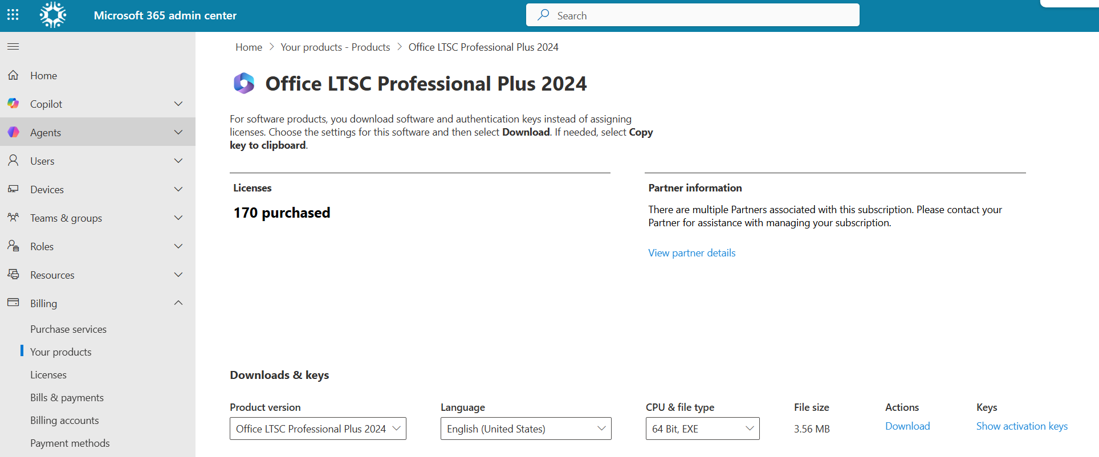The image size is (1099, 457).
Task: Open Bills & payments page
Action: (x=67, y=397)
